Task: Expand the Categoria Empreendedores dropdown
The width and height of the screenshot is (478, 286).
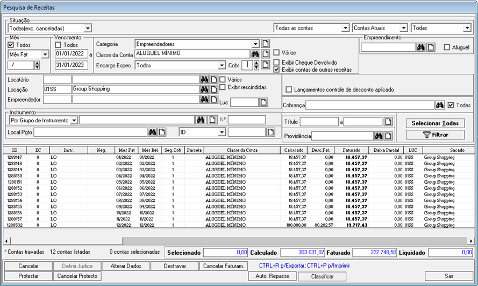Action: coord(255,44)
